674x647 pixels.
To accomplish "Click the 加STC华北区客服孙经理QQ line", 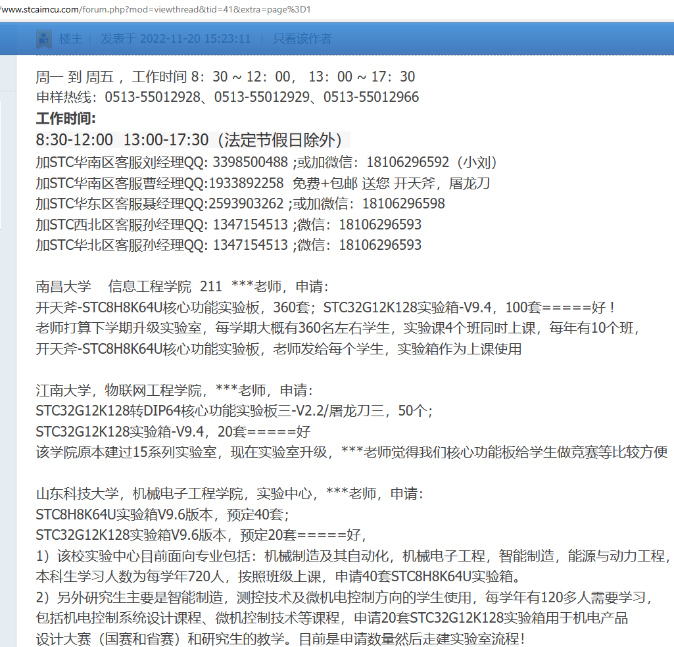I will tap(229, 245).
